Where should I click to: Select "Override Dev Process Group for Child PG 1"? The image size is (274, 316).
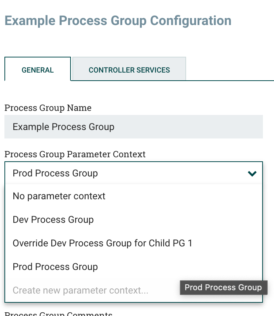tap(102, 243)
